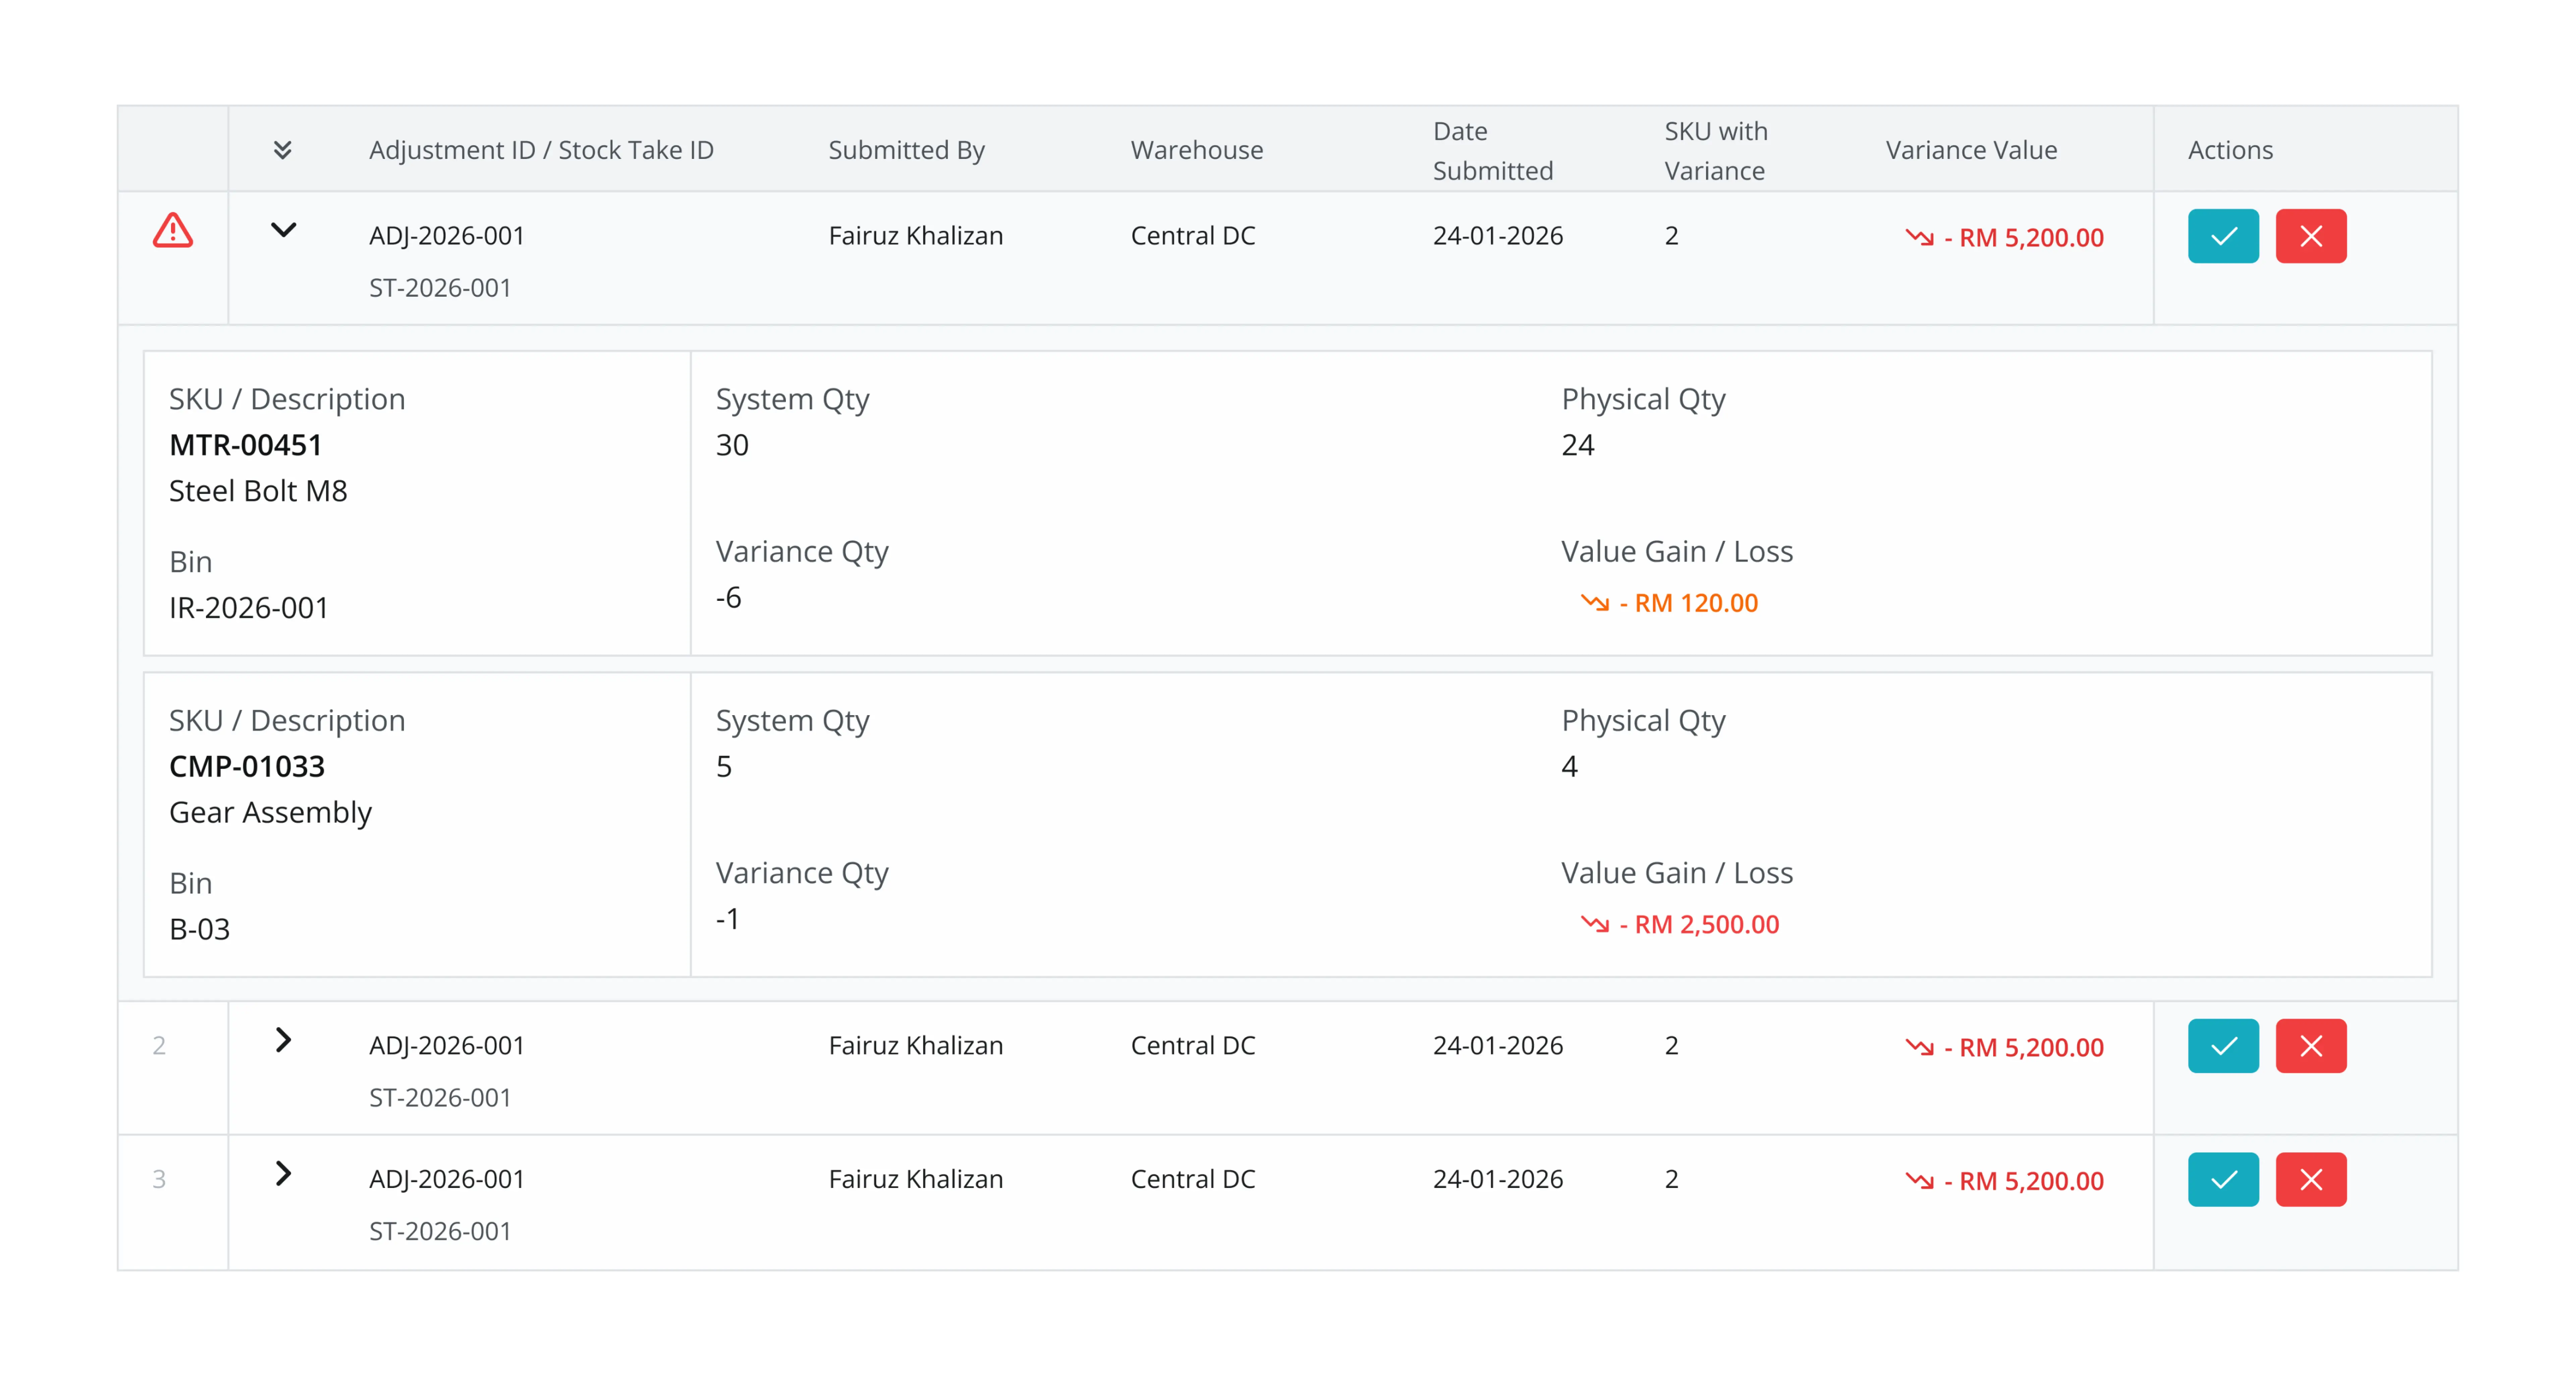Click Central DC in row 2
Viewport: 2576px width, 1376px height.
(x=1193, y=1045)
